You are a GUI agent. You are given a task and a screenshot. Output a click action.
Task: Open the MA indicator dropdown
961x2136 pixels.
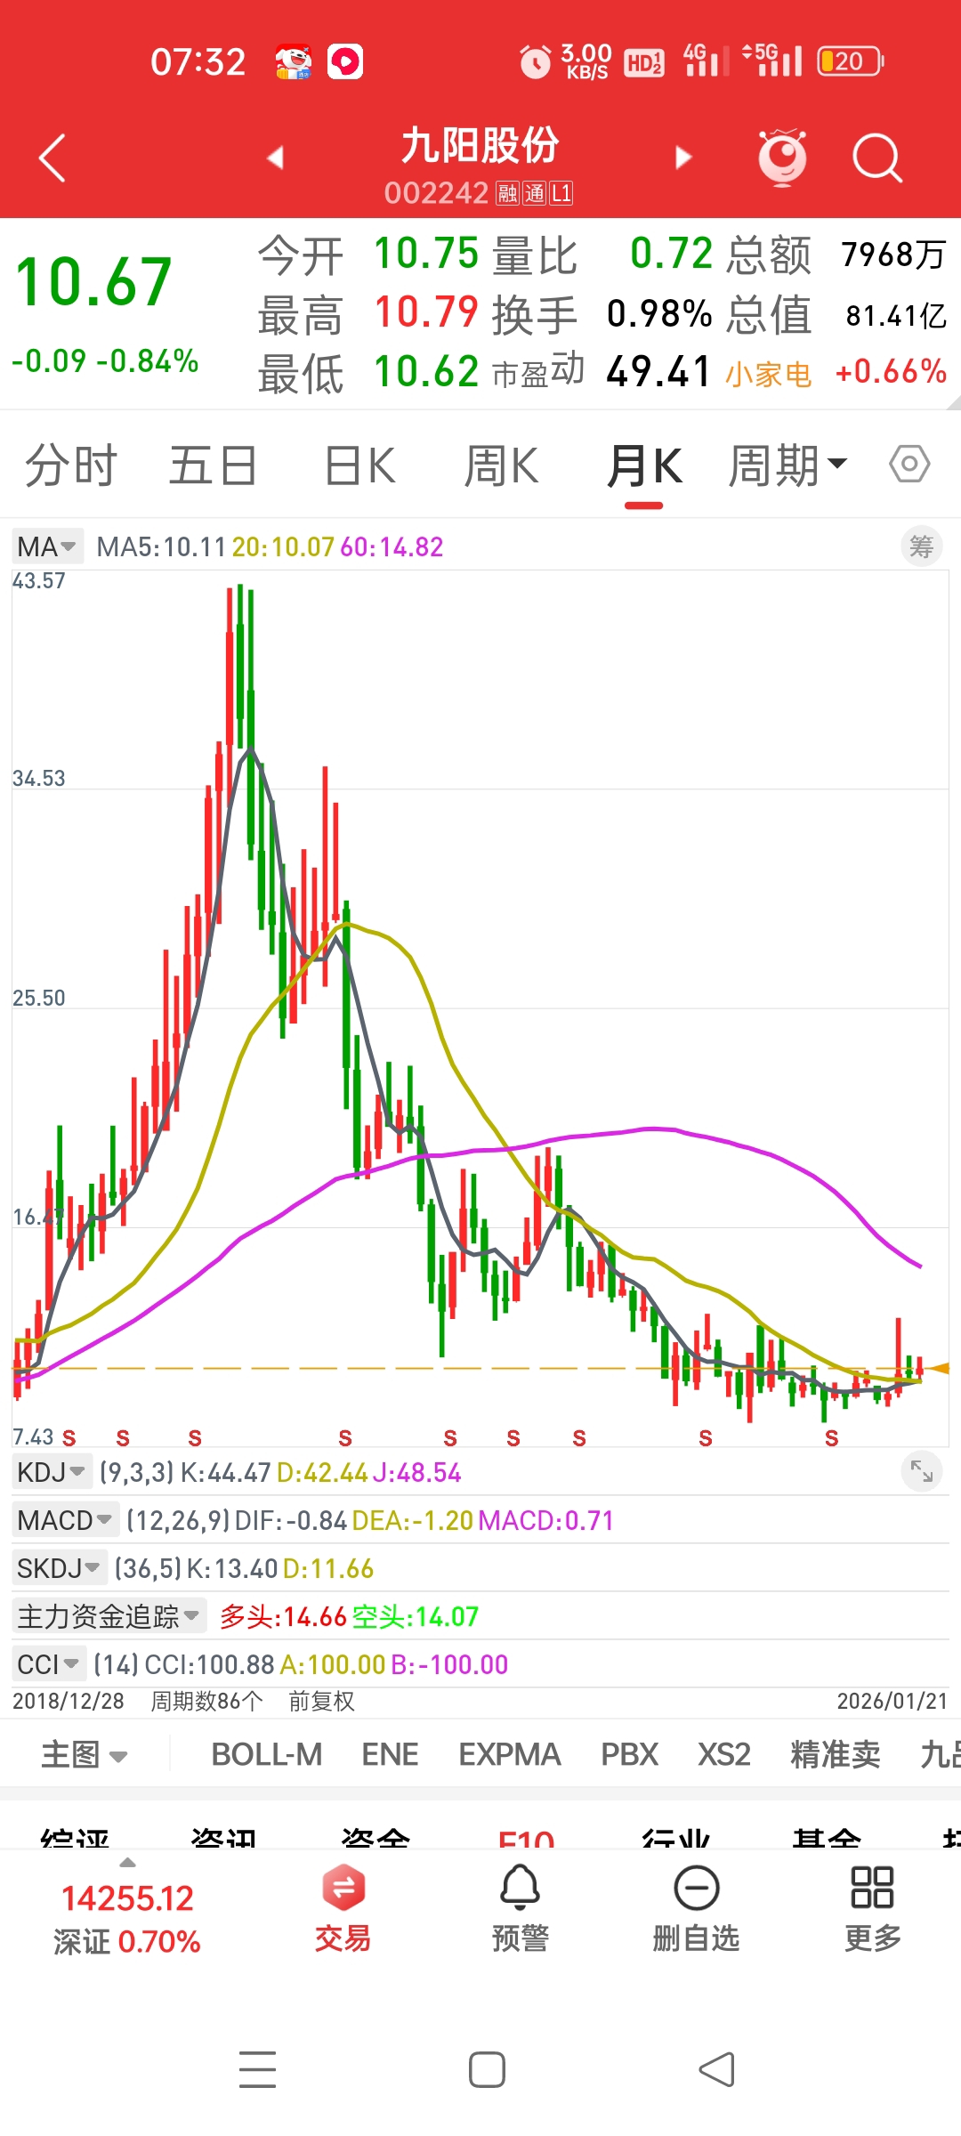47,546
